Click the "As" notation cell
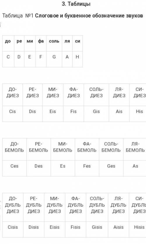Image resolution: width=146 pixels, height=244 pixels. click(x=135, y=168)
